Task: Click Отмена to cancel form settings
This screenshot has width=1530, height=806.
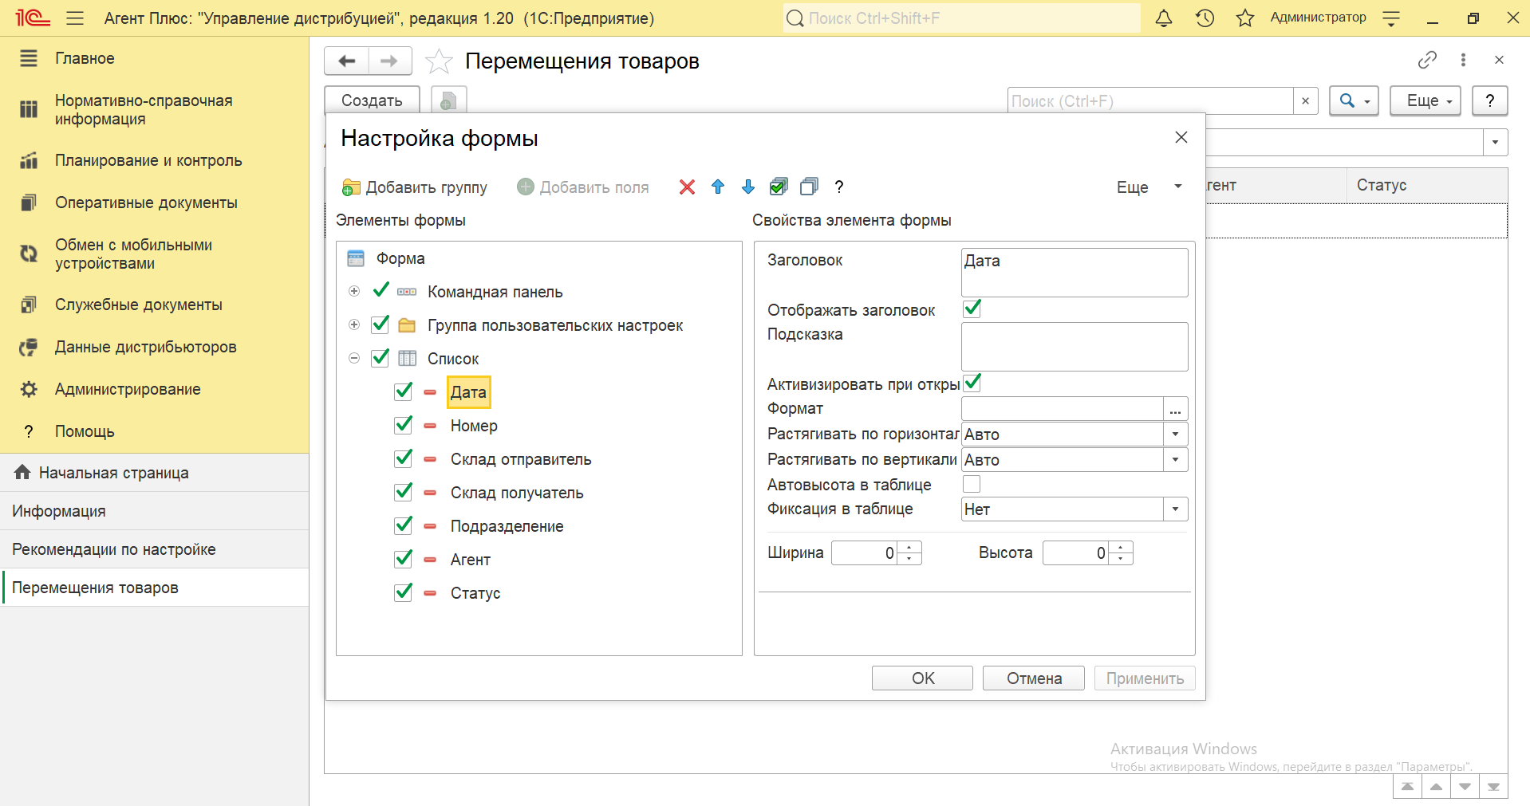Action: click(x=1034, y=678)
